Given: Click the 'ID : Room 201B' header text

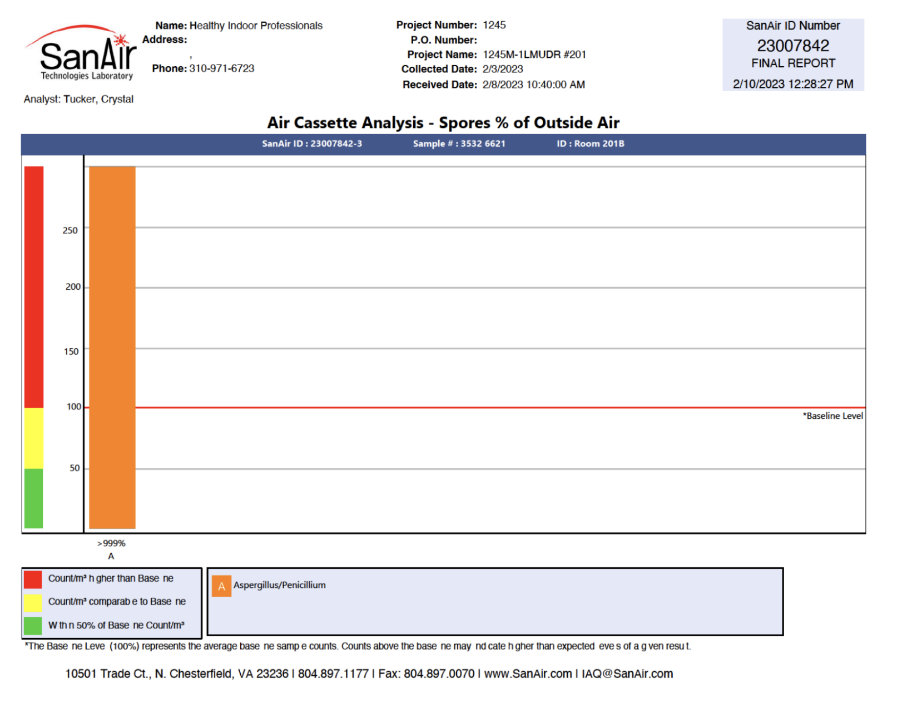Looking at the screenshot, I should (x=590, y=143).
